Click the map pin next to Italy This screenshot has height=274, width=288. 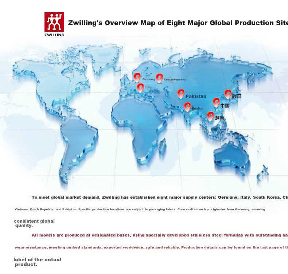tap(140, 88)
